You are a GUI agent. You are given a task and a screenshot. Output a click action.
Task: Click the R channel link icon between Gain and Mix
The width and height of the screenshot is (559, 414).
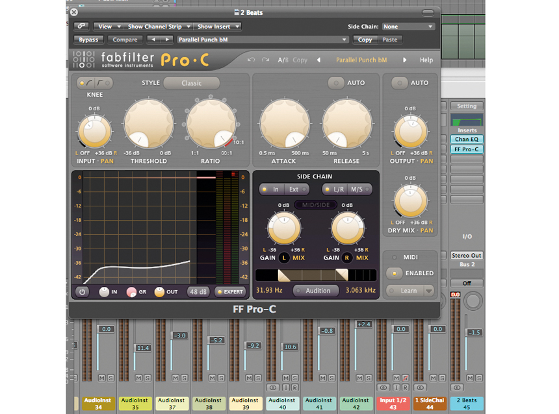(347, 258)
